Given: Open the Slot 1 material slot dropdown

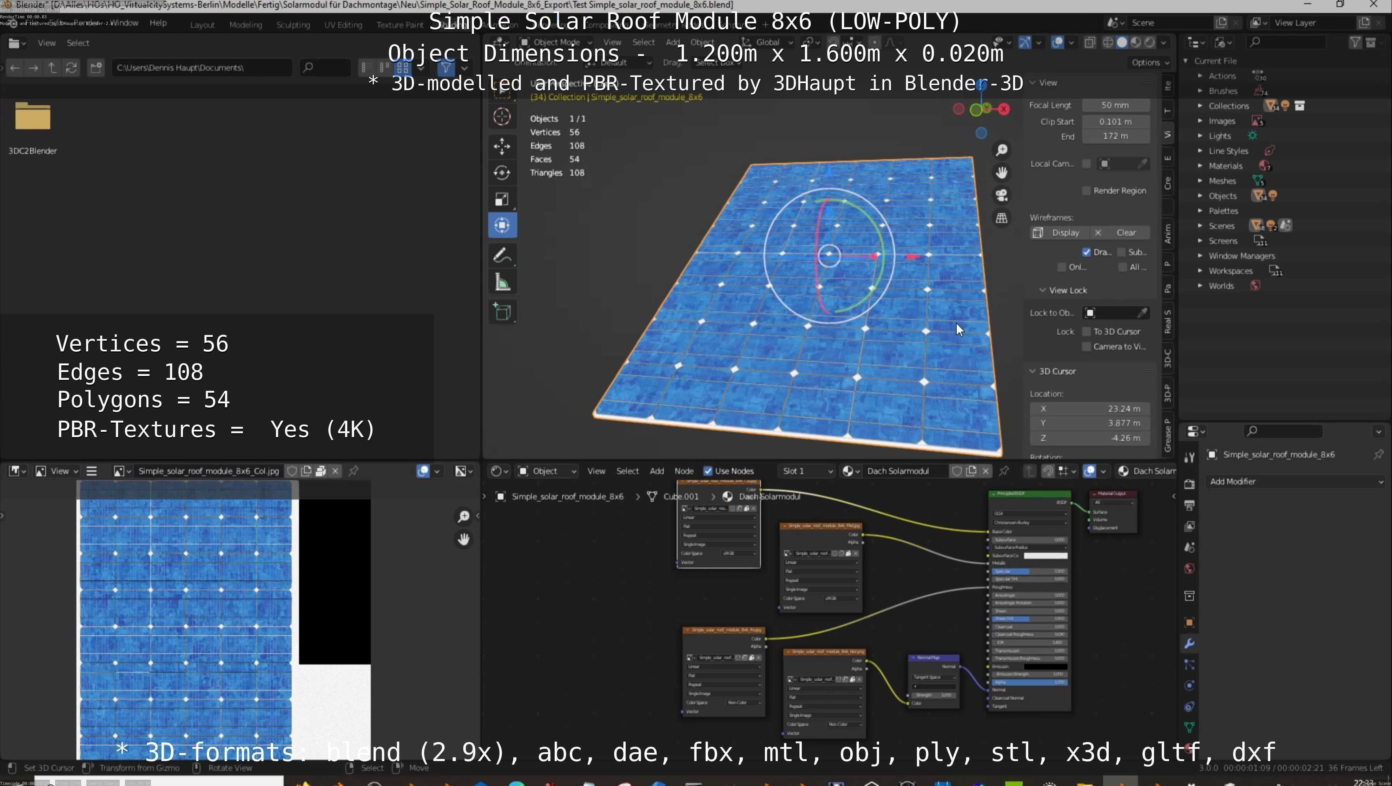Looking at the screenshot, I should click(x=807, y=471).
